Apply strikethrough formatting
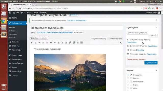Viewport: 163px width, 91px height. pyautogui.click(x=39, y=43)
